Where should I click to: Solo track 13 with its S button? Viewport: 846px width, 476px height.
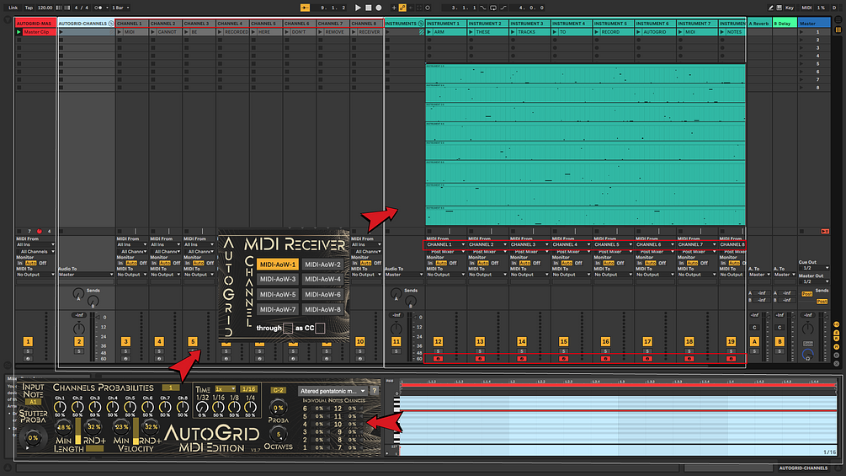(x=480, y=351)
